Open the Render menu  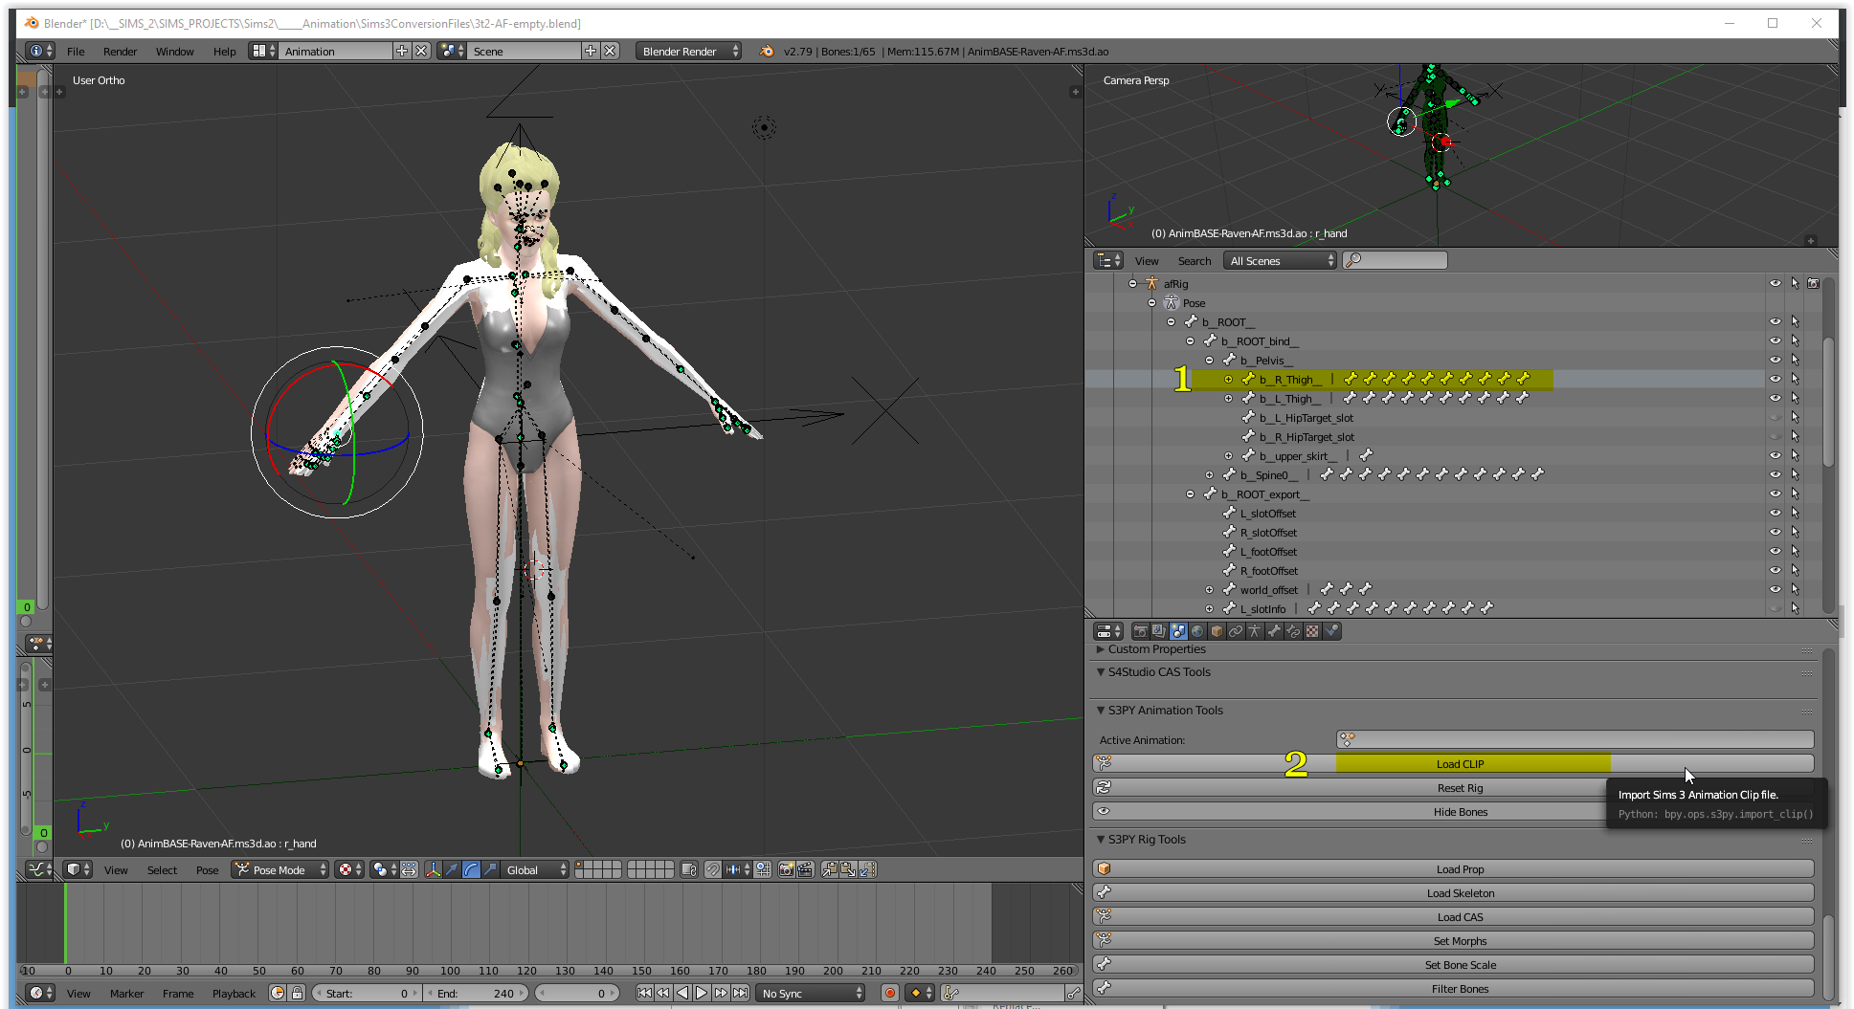120,52
